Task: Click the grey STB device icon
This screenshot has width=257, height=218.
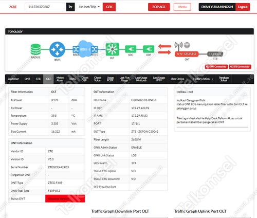Action: click(x=215, y=54)
